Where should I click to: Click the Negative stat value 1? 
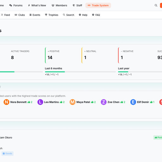click(122, 58)
